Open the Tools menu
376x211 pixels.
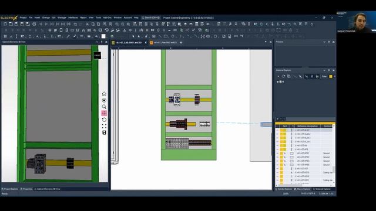[98, 18]
